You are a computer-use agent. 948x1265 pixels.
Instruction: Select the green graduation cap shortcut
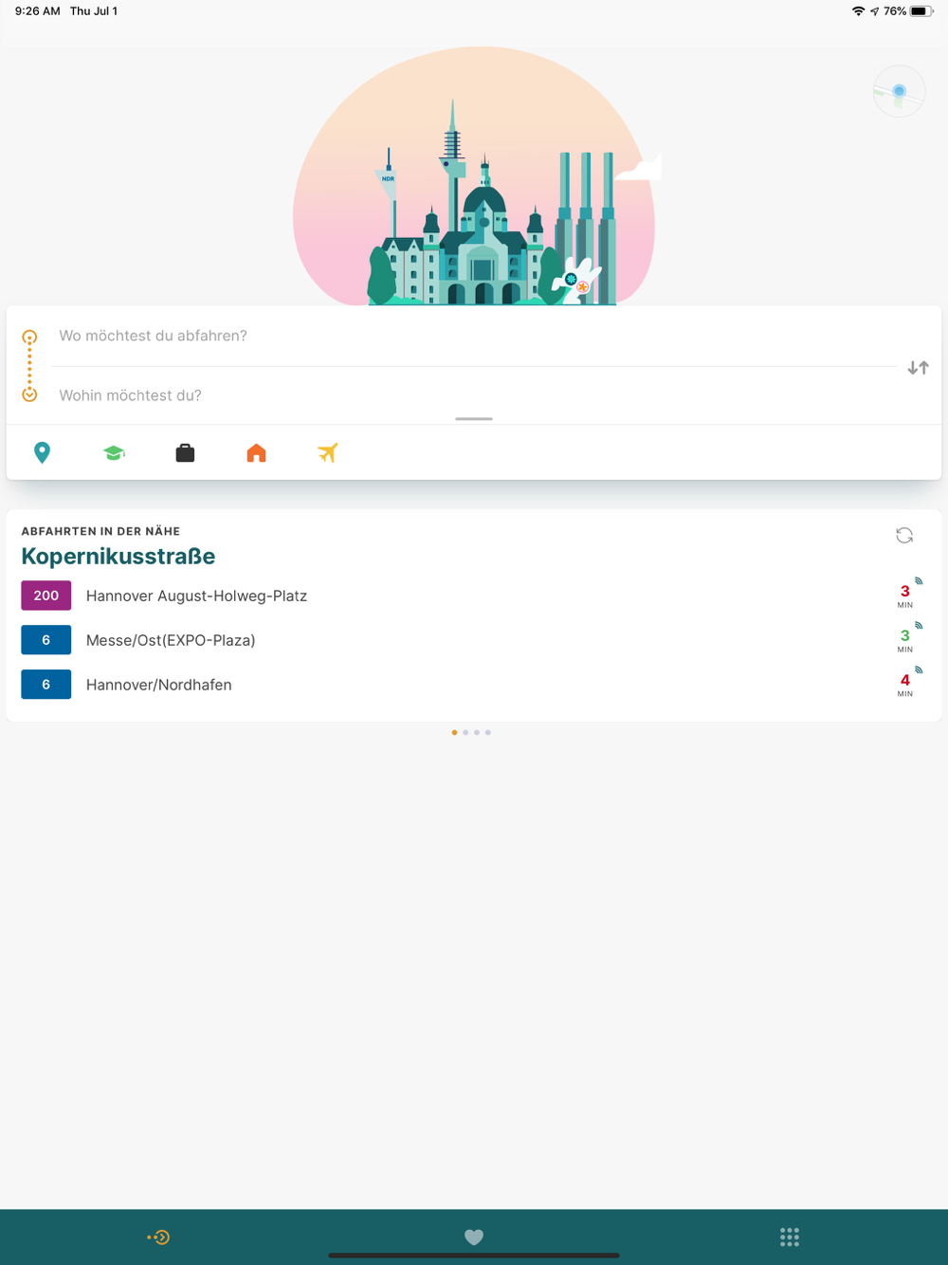pyautogui.click(x=114, y=453)
